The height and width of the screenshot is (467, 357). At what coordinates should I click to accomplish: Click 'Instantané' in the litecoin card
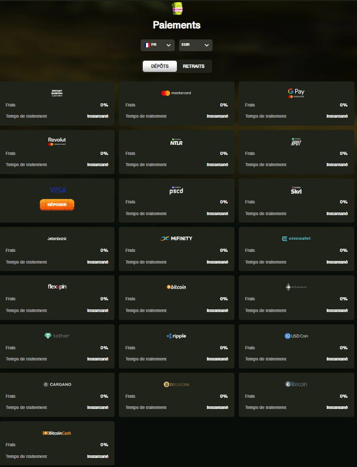[x=337, y=407]
